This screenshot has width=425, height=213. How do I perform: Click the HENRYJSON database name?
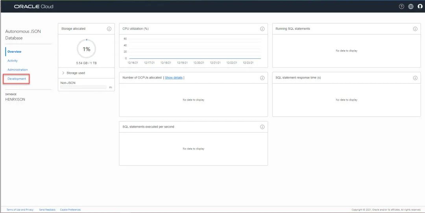(15, 100)
